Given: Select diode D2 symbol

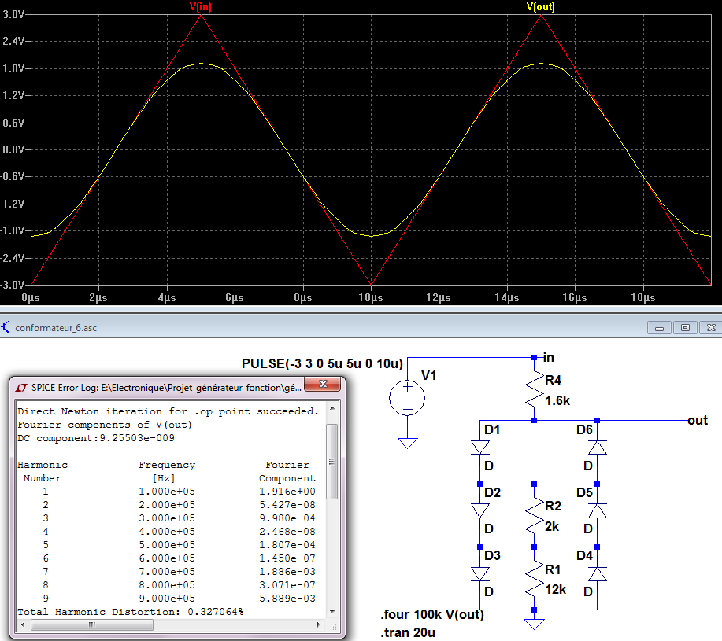Looking at the screenshot, I should pyautogui.click(x=479, y=510).
